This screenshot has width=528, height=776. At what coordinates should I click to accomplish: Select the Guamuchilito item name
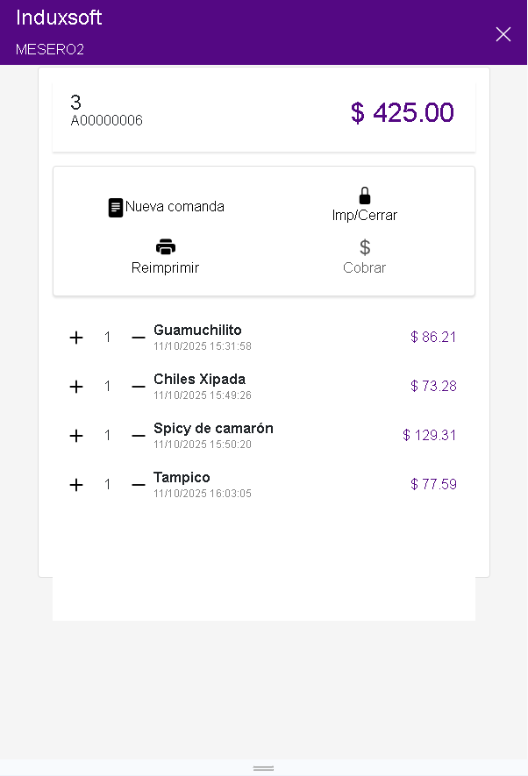point(197,331)
